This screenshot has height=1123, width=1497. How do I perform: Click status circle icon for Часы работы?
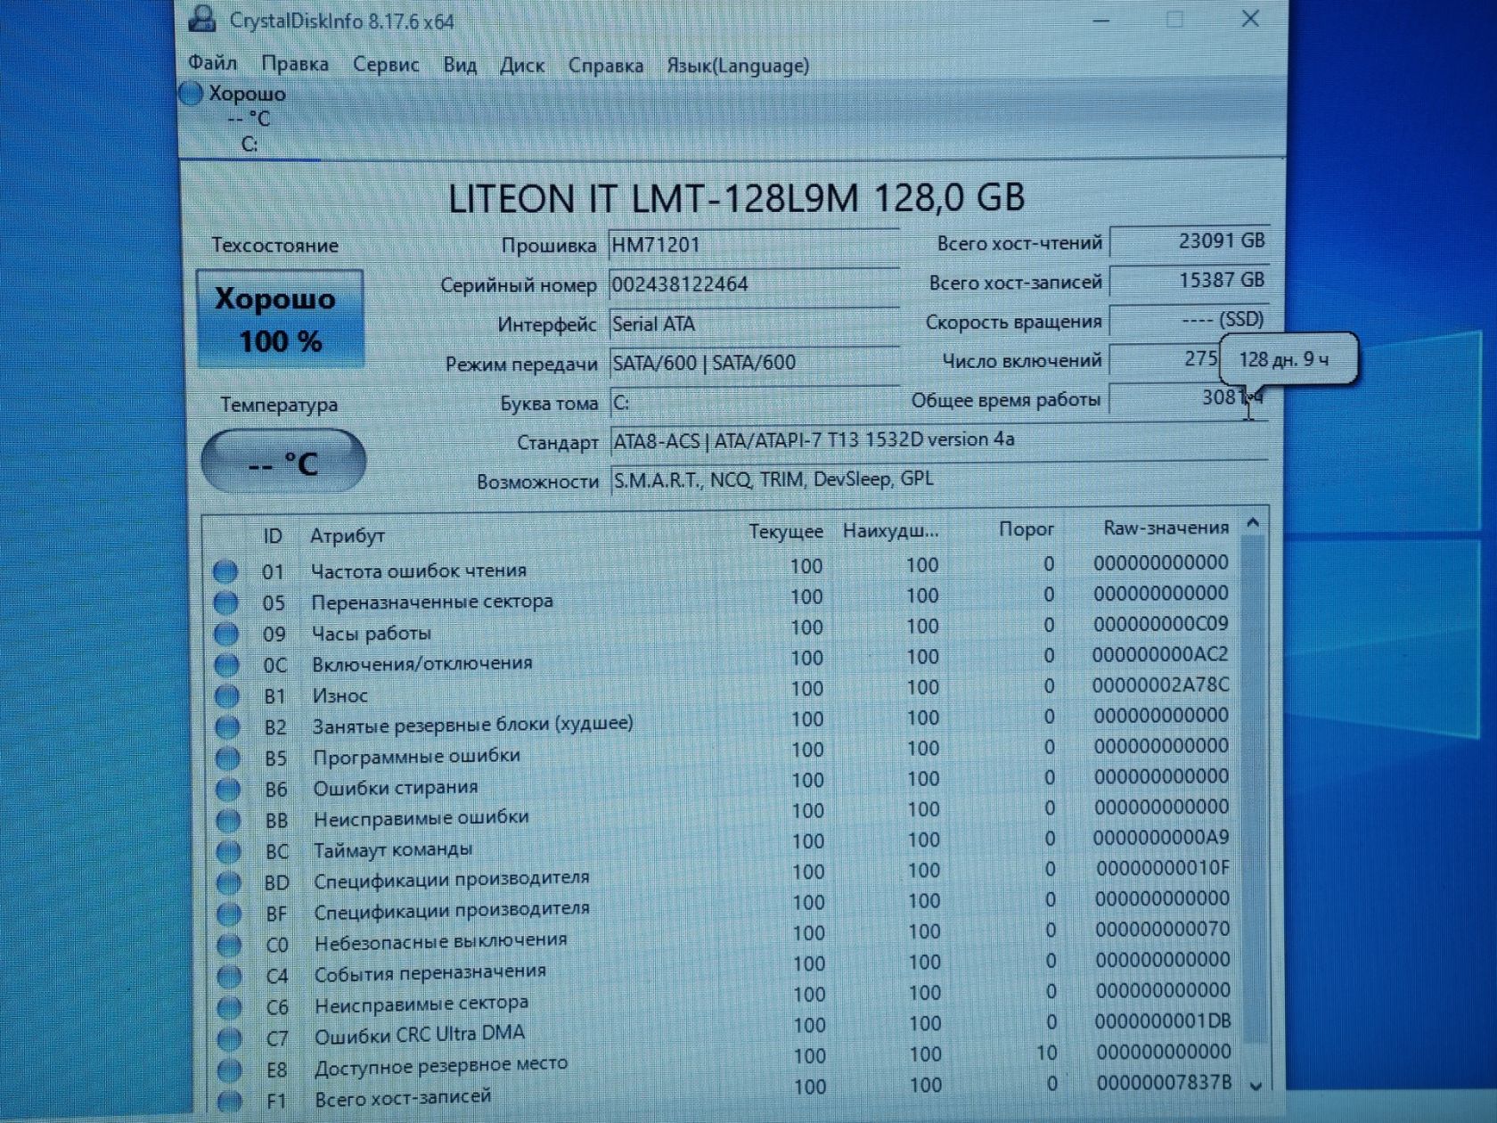point(226,634)
